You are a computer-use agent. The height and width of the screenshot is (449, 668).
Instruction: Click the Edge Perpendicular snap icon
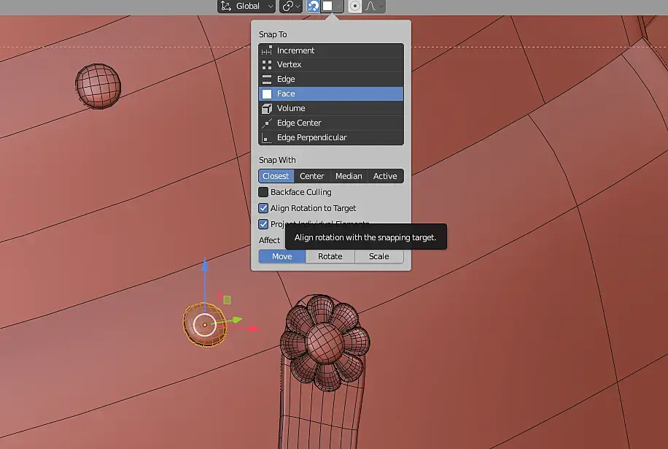pos(267,138)
